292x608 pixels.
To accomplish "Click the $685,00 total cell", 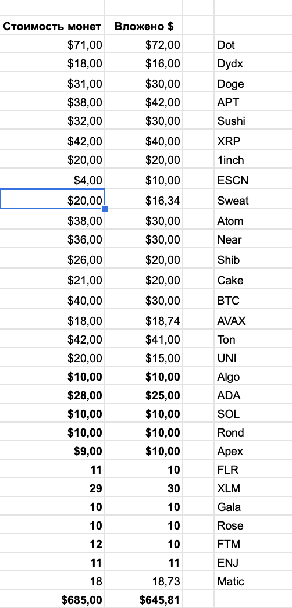I will [x=52, y=600].
